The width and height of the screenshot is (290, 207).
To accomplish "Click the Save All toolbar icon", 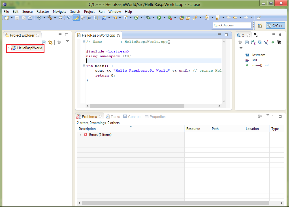I will [24, 18].
